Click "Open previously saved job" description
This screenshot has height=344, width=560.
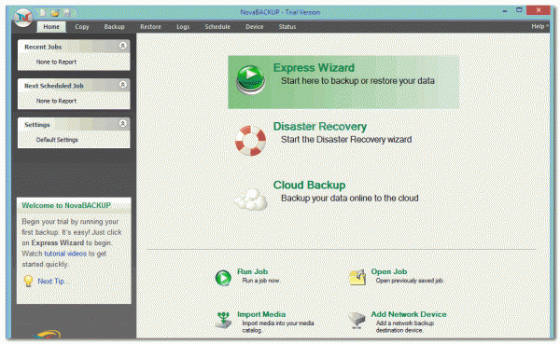[x=410, y=281]
